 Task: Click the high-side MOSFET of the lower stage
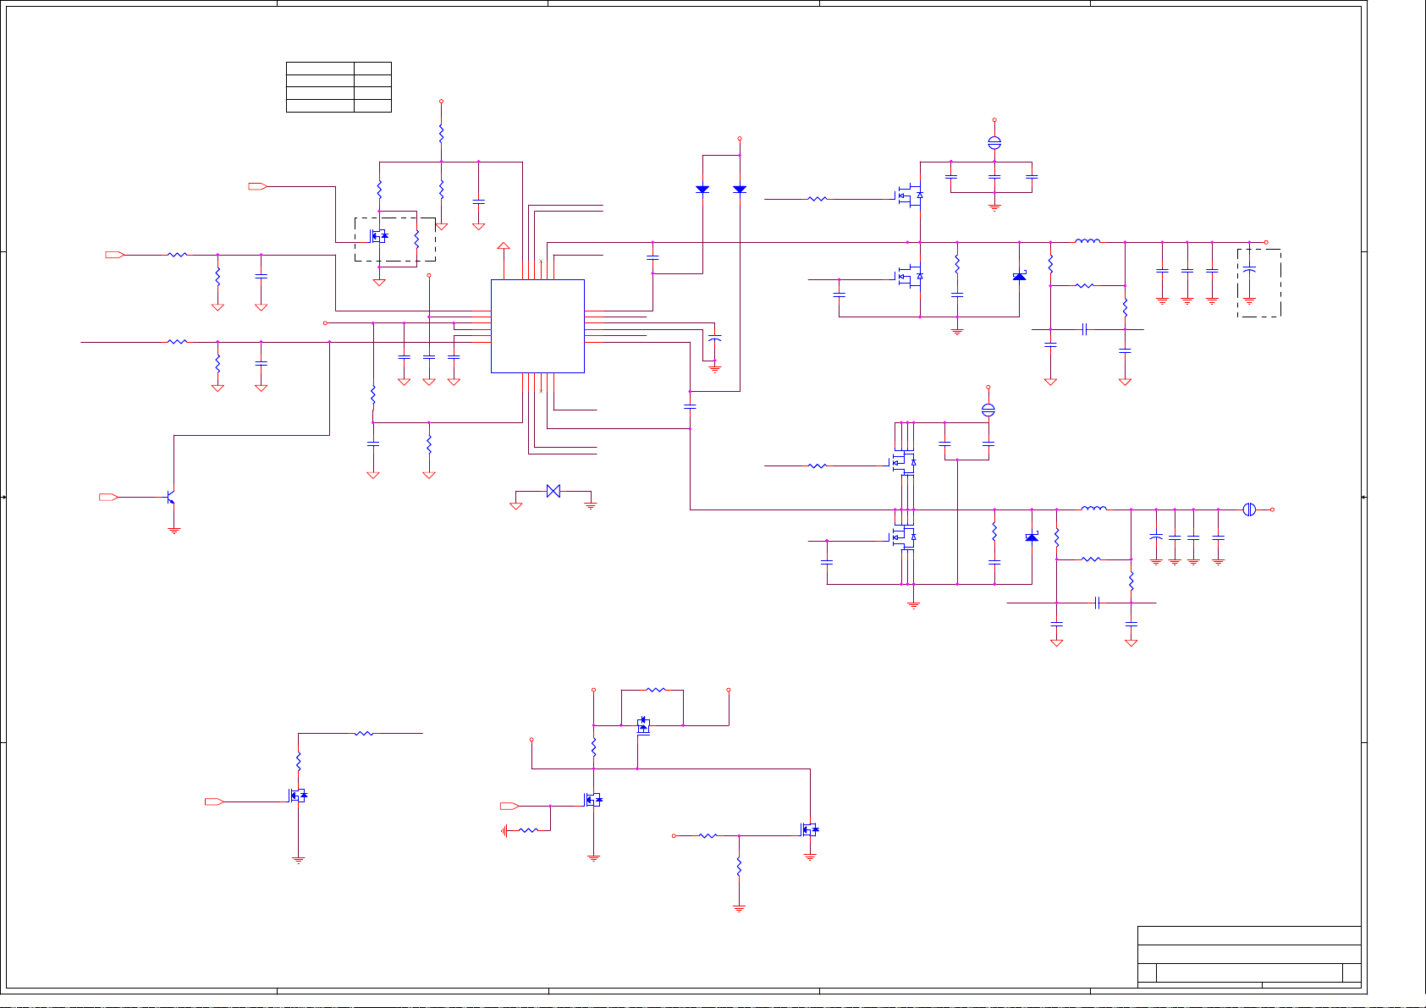[x=904, y=462]
